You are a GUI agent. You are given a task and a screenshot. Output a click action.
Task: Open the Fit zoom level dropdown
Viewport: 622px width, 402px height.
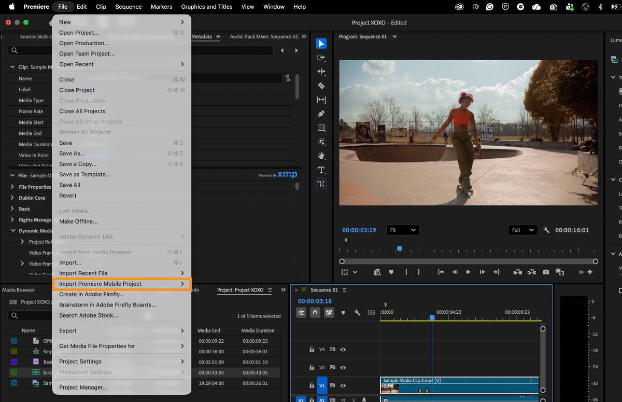(403, 230)
